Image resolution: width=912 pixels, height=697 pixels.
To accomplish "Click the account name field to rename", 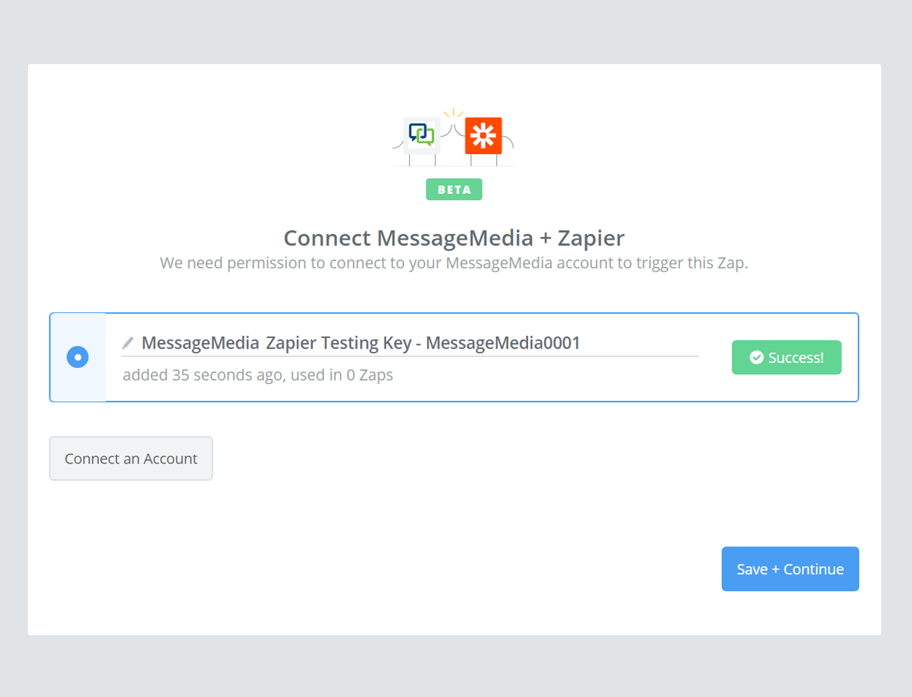I will (x=410, y=343).
